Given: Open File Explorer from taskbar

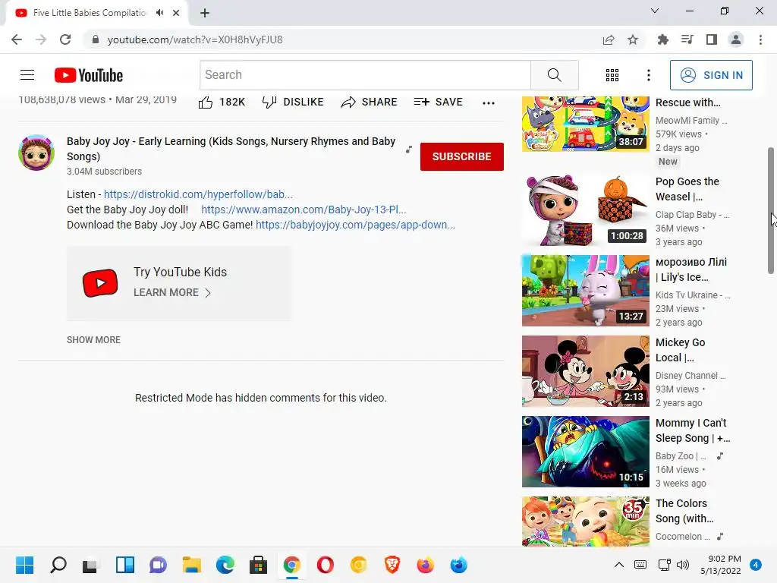Looking at the screenshot, I should (191, 565).
